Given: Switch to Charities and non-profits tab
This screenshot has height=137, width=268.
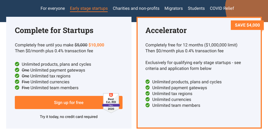Looking at the screenshot, I should point(136,8).
